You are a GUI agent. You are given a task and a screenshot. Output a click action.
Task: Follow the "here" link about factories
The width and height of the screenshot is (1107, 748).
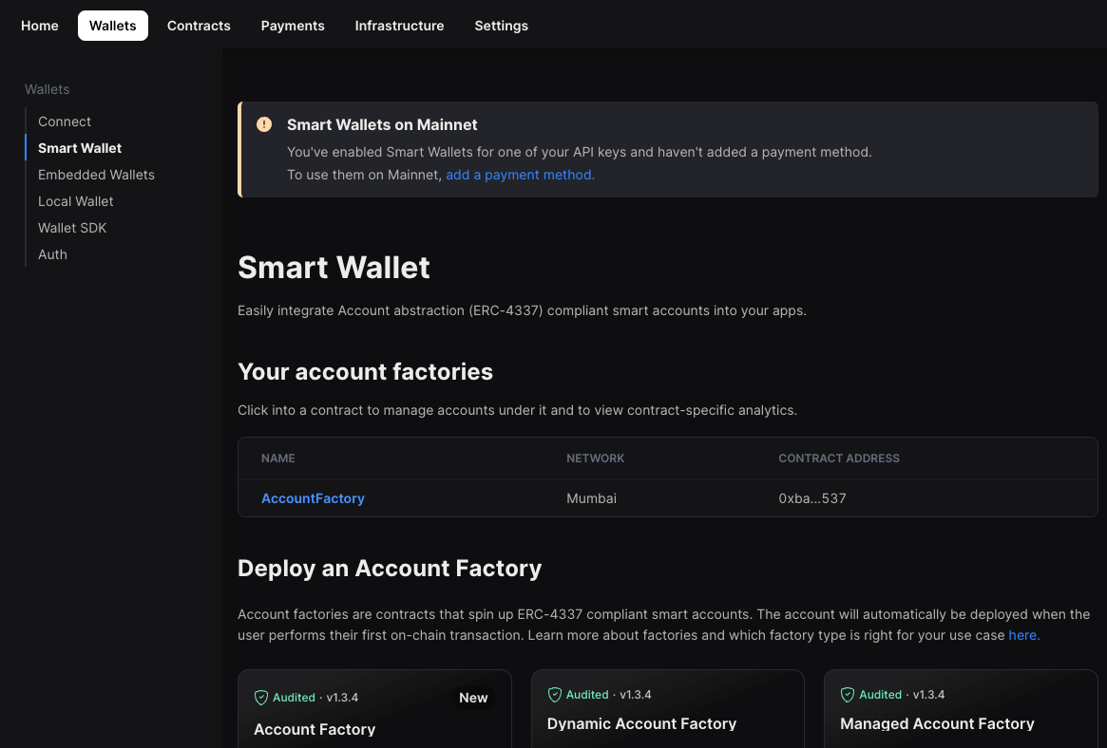click(x=1023, y=635)
